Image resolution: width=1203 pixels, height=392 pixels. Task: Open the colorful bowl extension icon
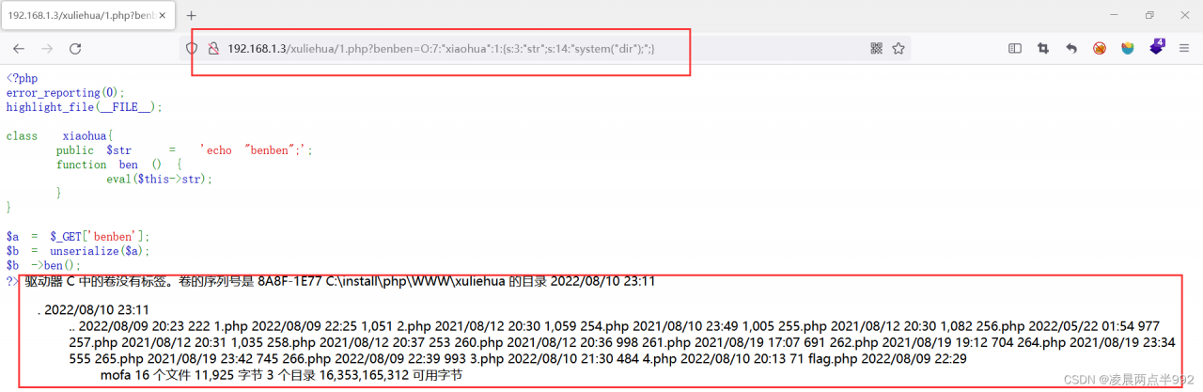pyautogui.click(x=1128, y=48)
